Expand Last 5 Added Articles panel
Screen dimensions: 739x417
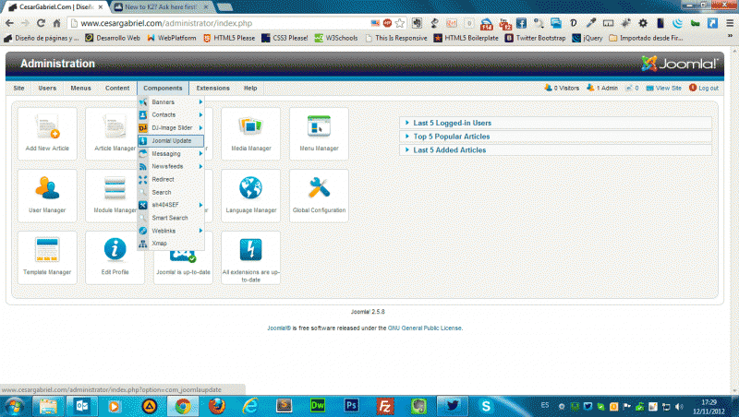tap(556, 150)
